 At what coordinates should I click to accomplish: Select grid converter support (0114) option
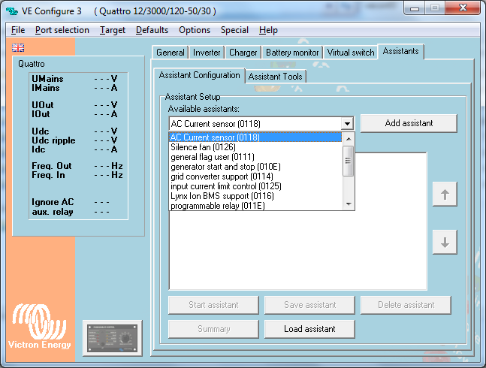255,176
